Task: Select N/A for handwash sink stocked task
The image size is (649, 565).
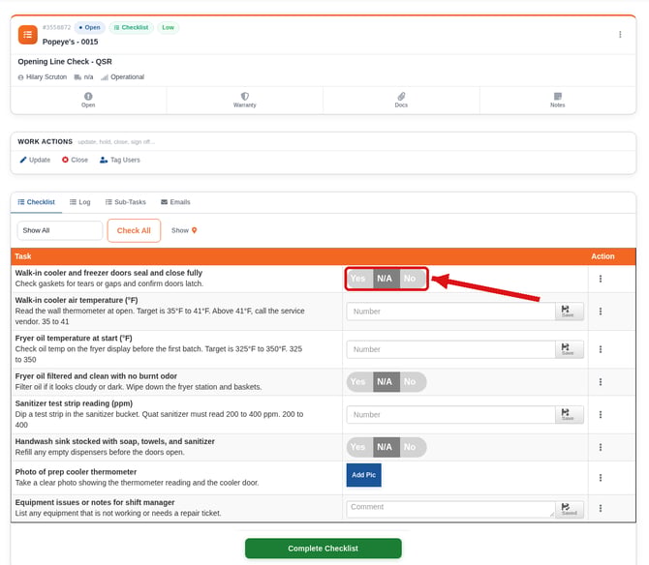Action: [x=386, y=447]
